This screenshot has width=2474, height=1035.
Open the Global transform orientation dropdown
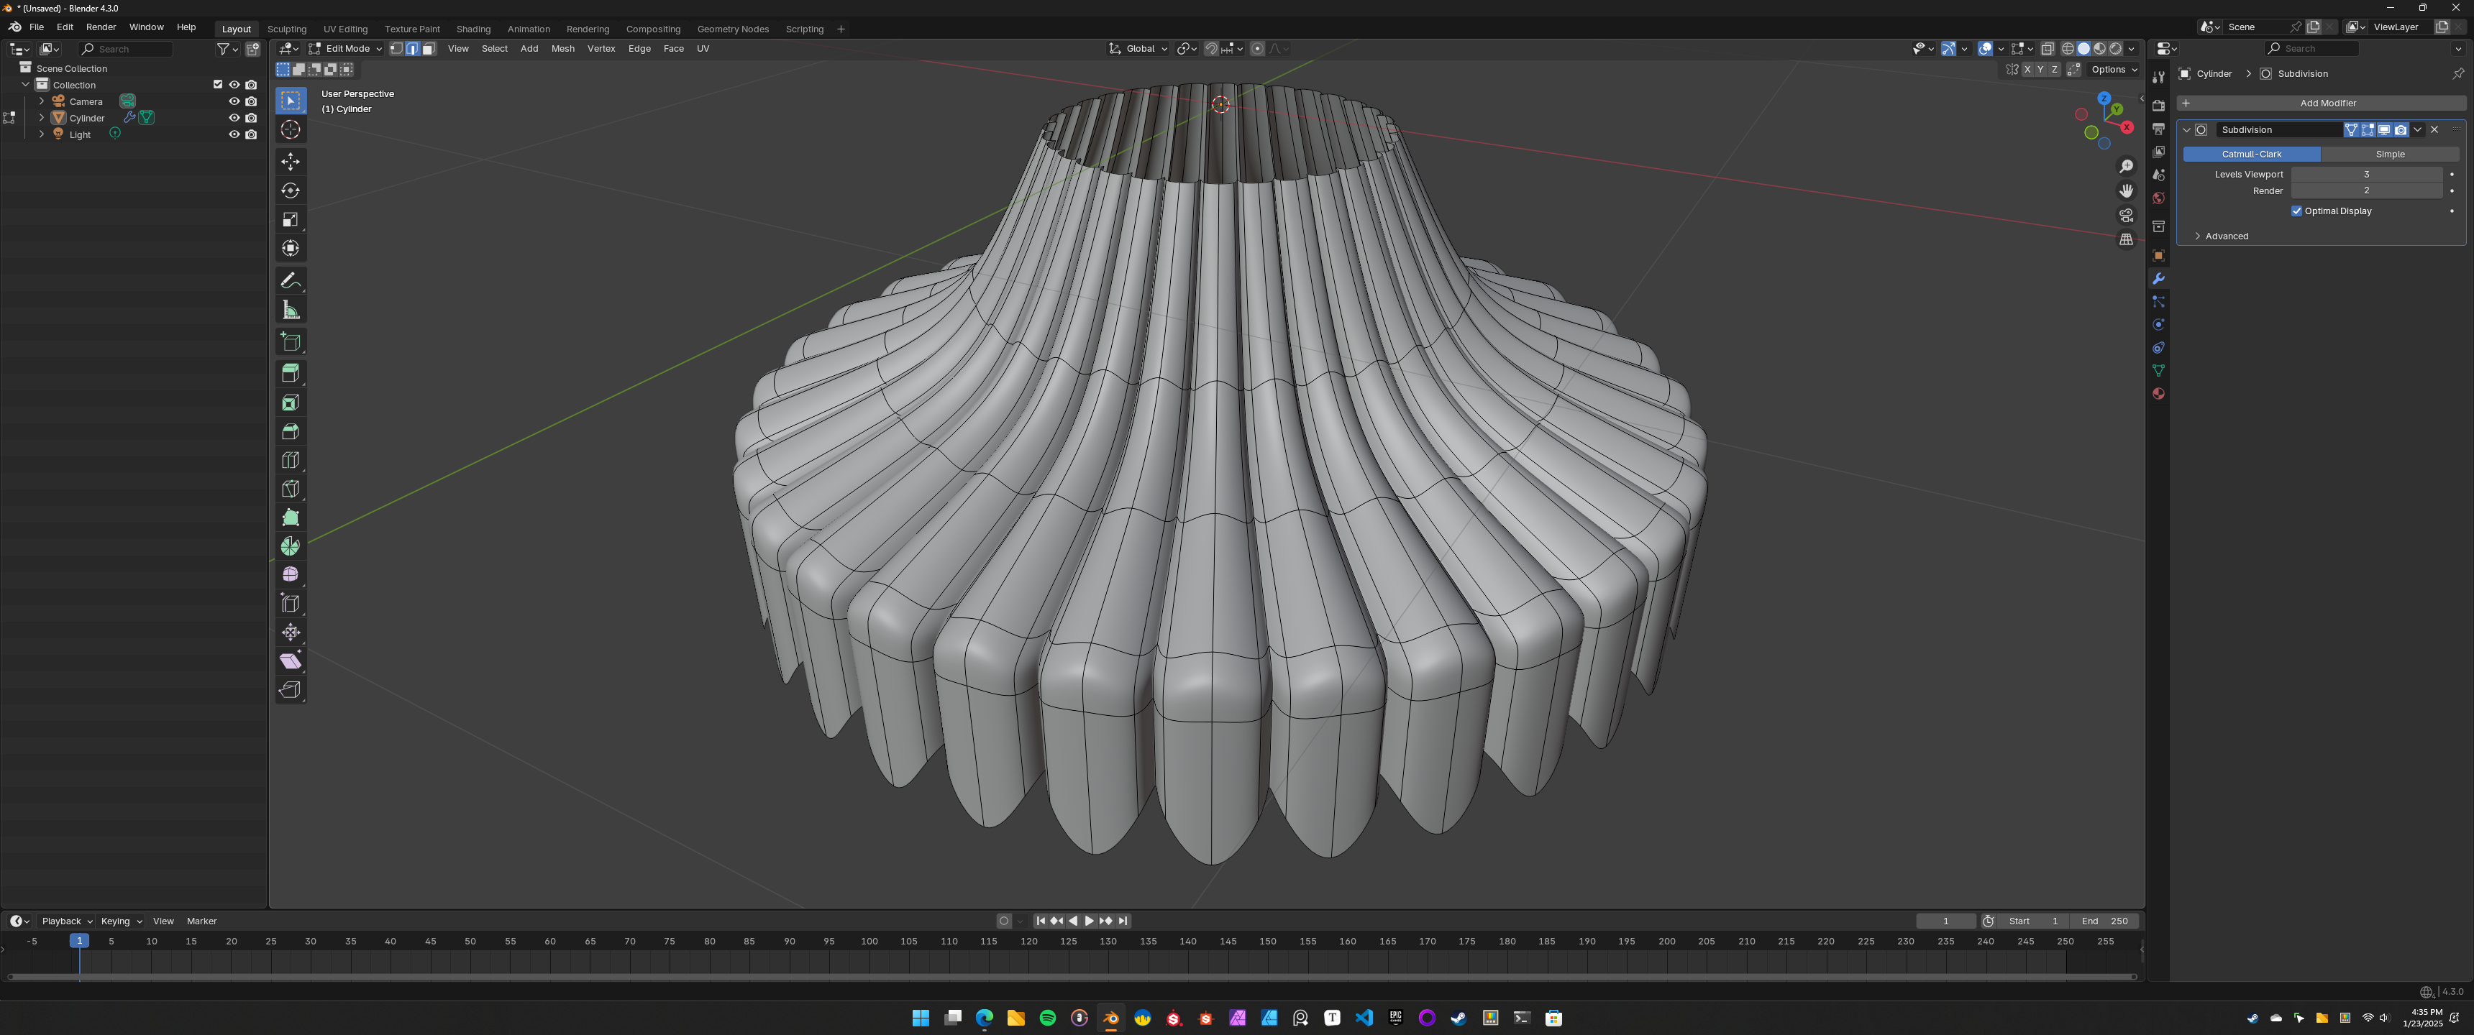pos(1138,49)
